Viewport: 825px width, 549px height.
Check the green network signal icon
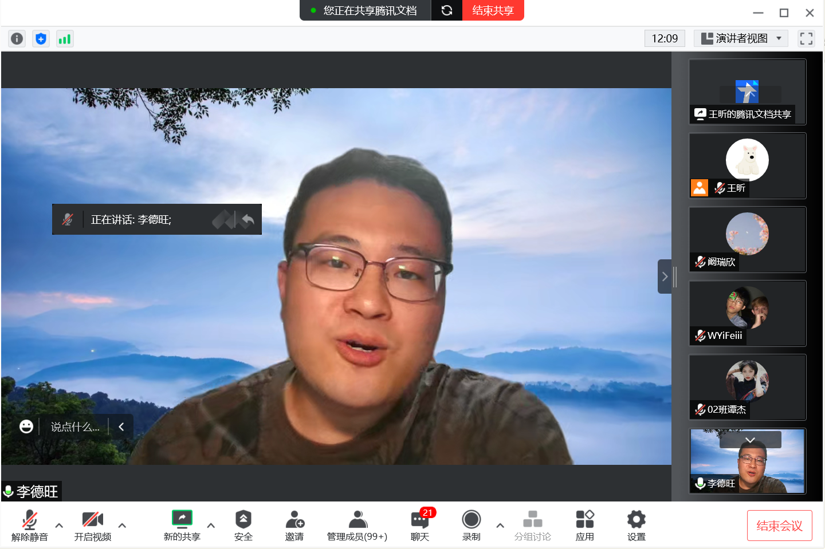[65, 39]
